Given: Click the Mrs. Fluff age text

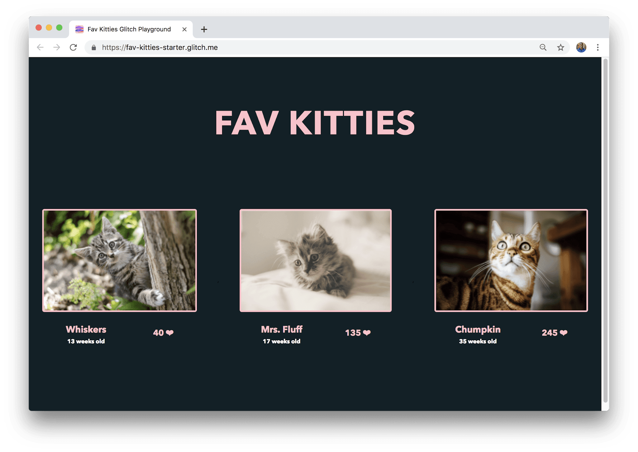Looking at the screenshot, I should coord(282,341).
